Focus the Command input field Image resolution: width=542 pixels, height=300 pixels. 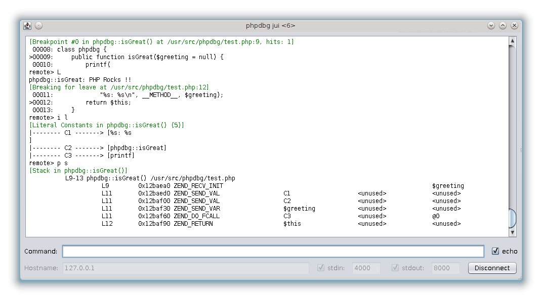(x=273, y=252)
